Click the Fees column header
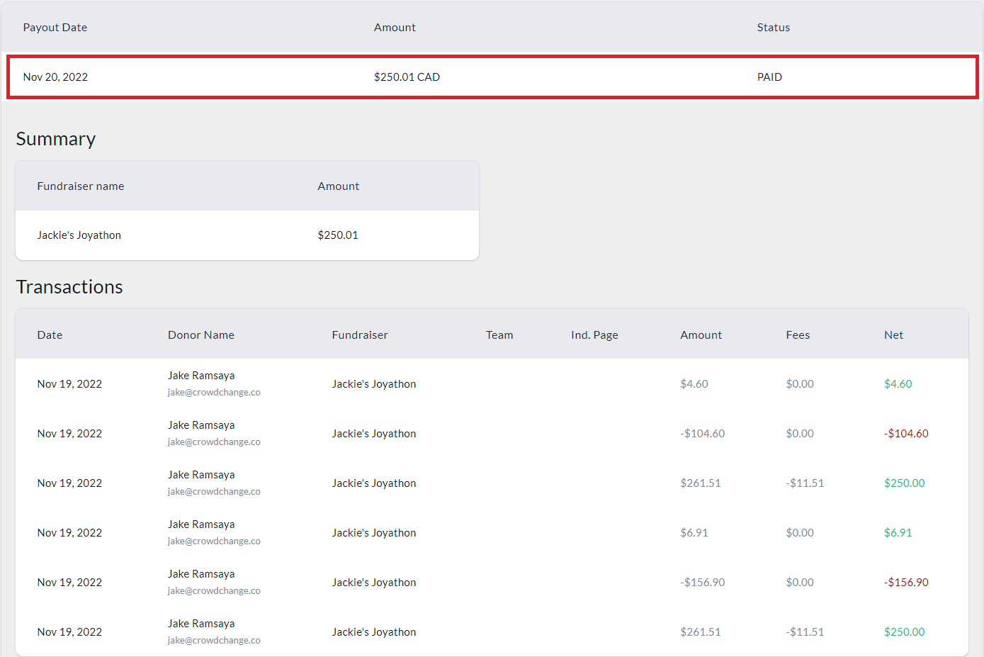 coord(798,335)
